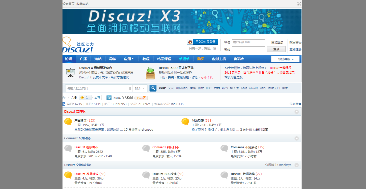Select the 虚拟主机 nav tab
366x189 pixels.
click(x=219, y=59)
